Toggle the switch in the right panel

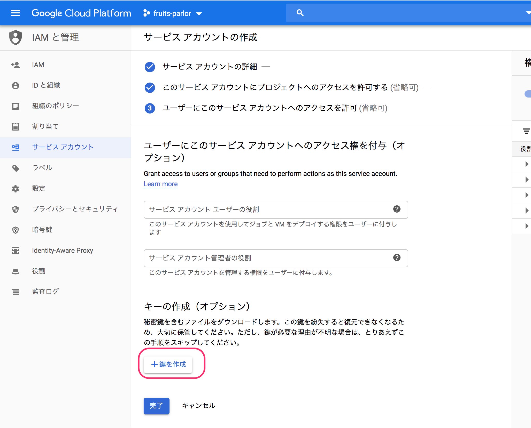click(528, 94)
